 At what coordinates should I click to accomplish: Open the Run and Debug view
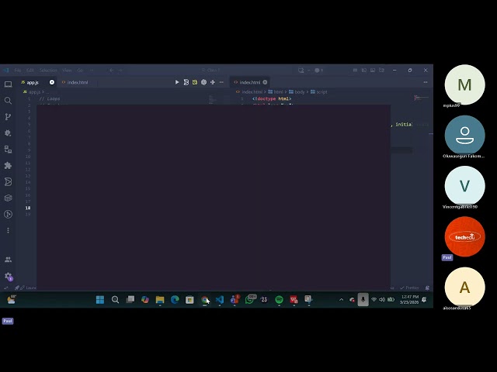tap(8, 133)
